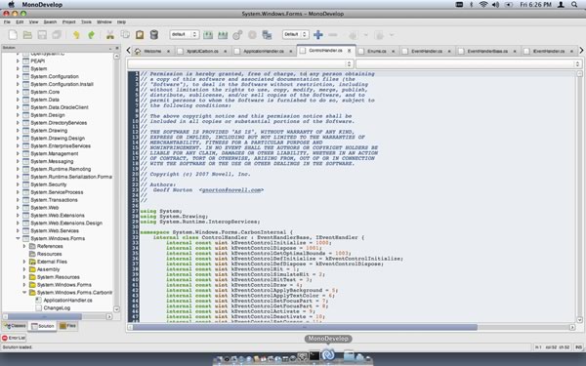
Task: Collapse the System.Windows.Forms project node
Action: [18, 238]
